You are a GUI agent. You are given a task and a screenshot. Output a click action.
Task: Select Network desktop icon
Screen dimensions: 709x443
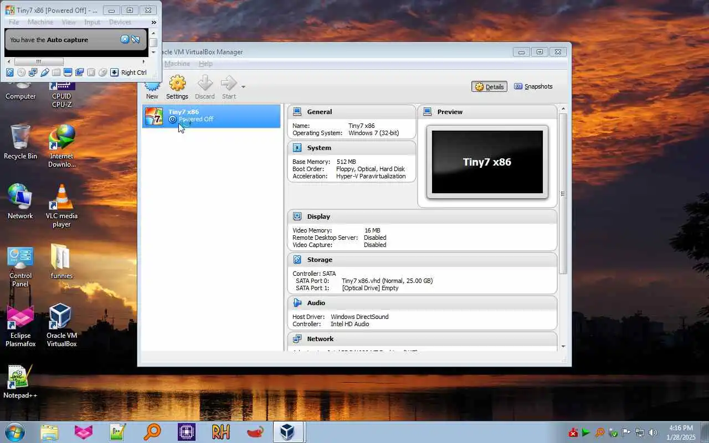click(x=20, y=202)
